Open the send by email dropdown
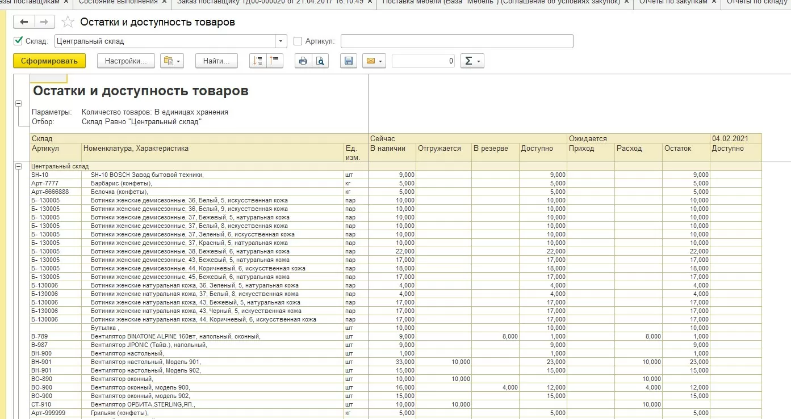This screenshot has width=791, height=419. pos(374,61)
